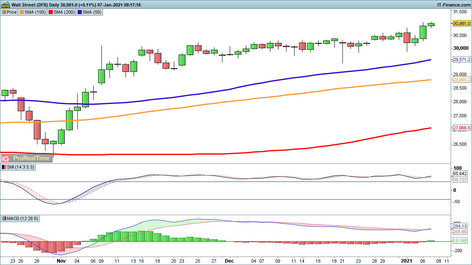This screenshot has height=265, width=472.
Task: Click the 27,066.6 SMA 200 value label
Action: 462,128
